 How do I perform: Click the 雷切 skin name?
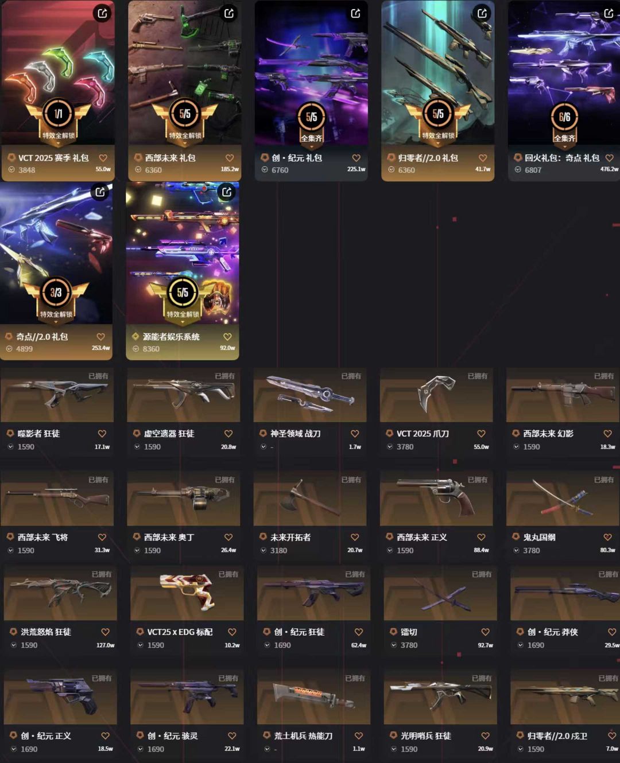click(409, 632)
